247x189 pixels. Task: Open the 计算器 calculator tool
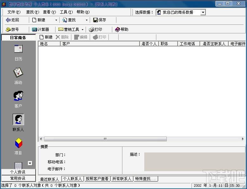[x=41, y=29]
